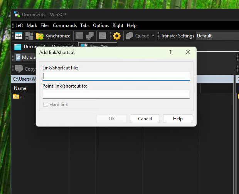Click the Help button in dialog
Screen dimensions: 239x194
(178, 119)
